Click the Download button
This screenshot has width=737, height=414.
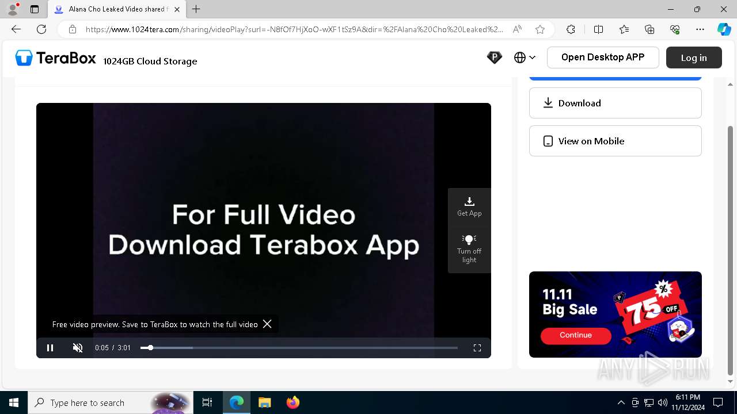616,103
